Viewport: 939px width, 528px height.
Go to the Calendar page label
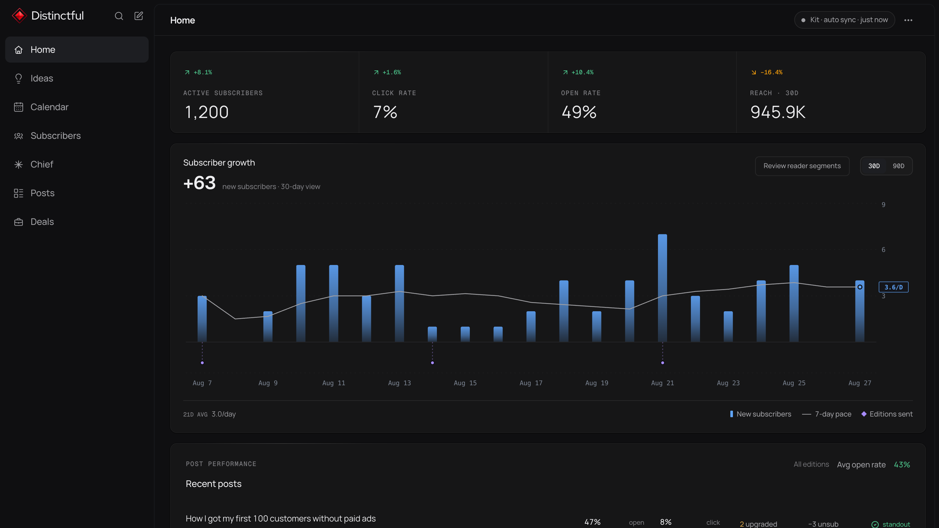point(50,107)
